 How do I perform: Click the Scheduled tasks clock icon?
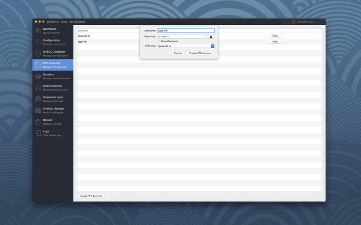point(38,99)
